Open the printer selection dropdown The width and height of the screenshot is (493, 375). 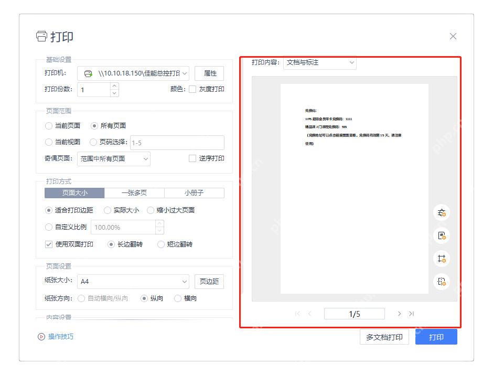point(133,73)
